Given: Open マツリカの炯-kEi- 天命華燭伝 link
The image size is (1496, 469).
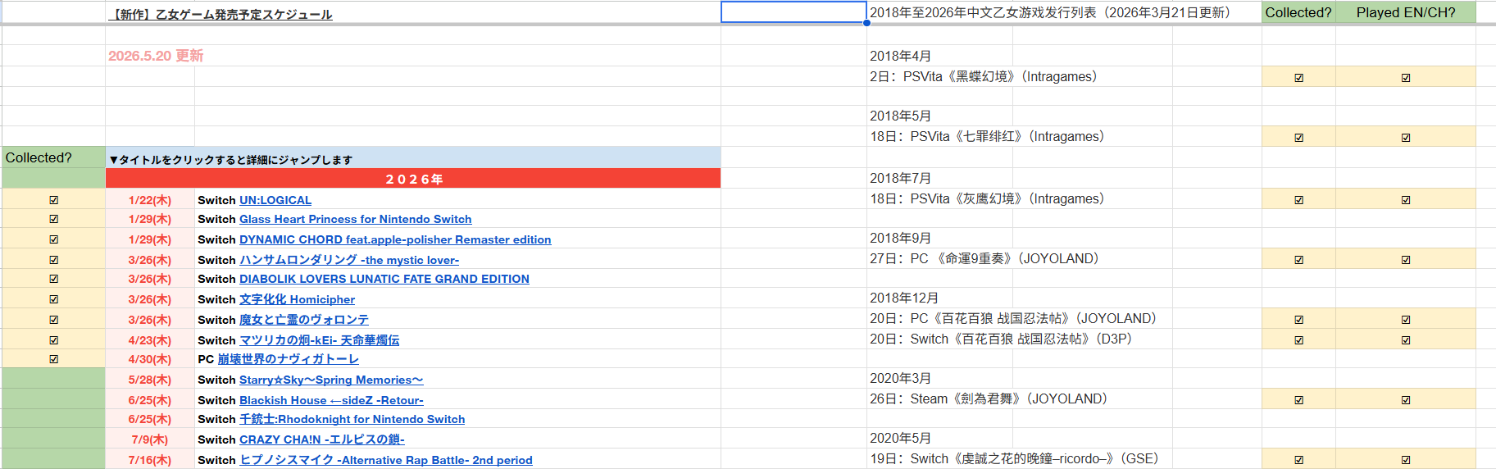Looking at the screenshot, I should click(320, 340).
